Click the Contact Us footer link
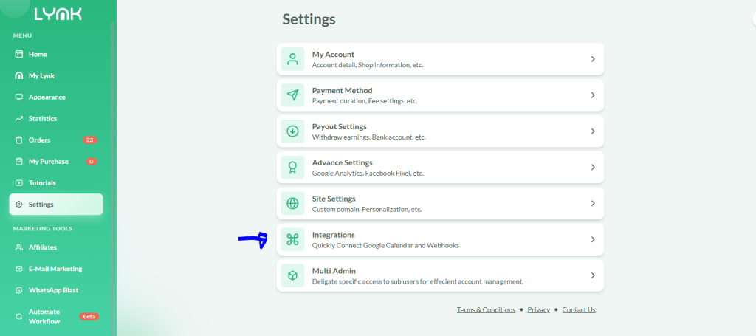756x336 pixels. point(578,310)
